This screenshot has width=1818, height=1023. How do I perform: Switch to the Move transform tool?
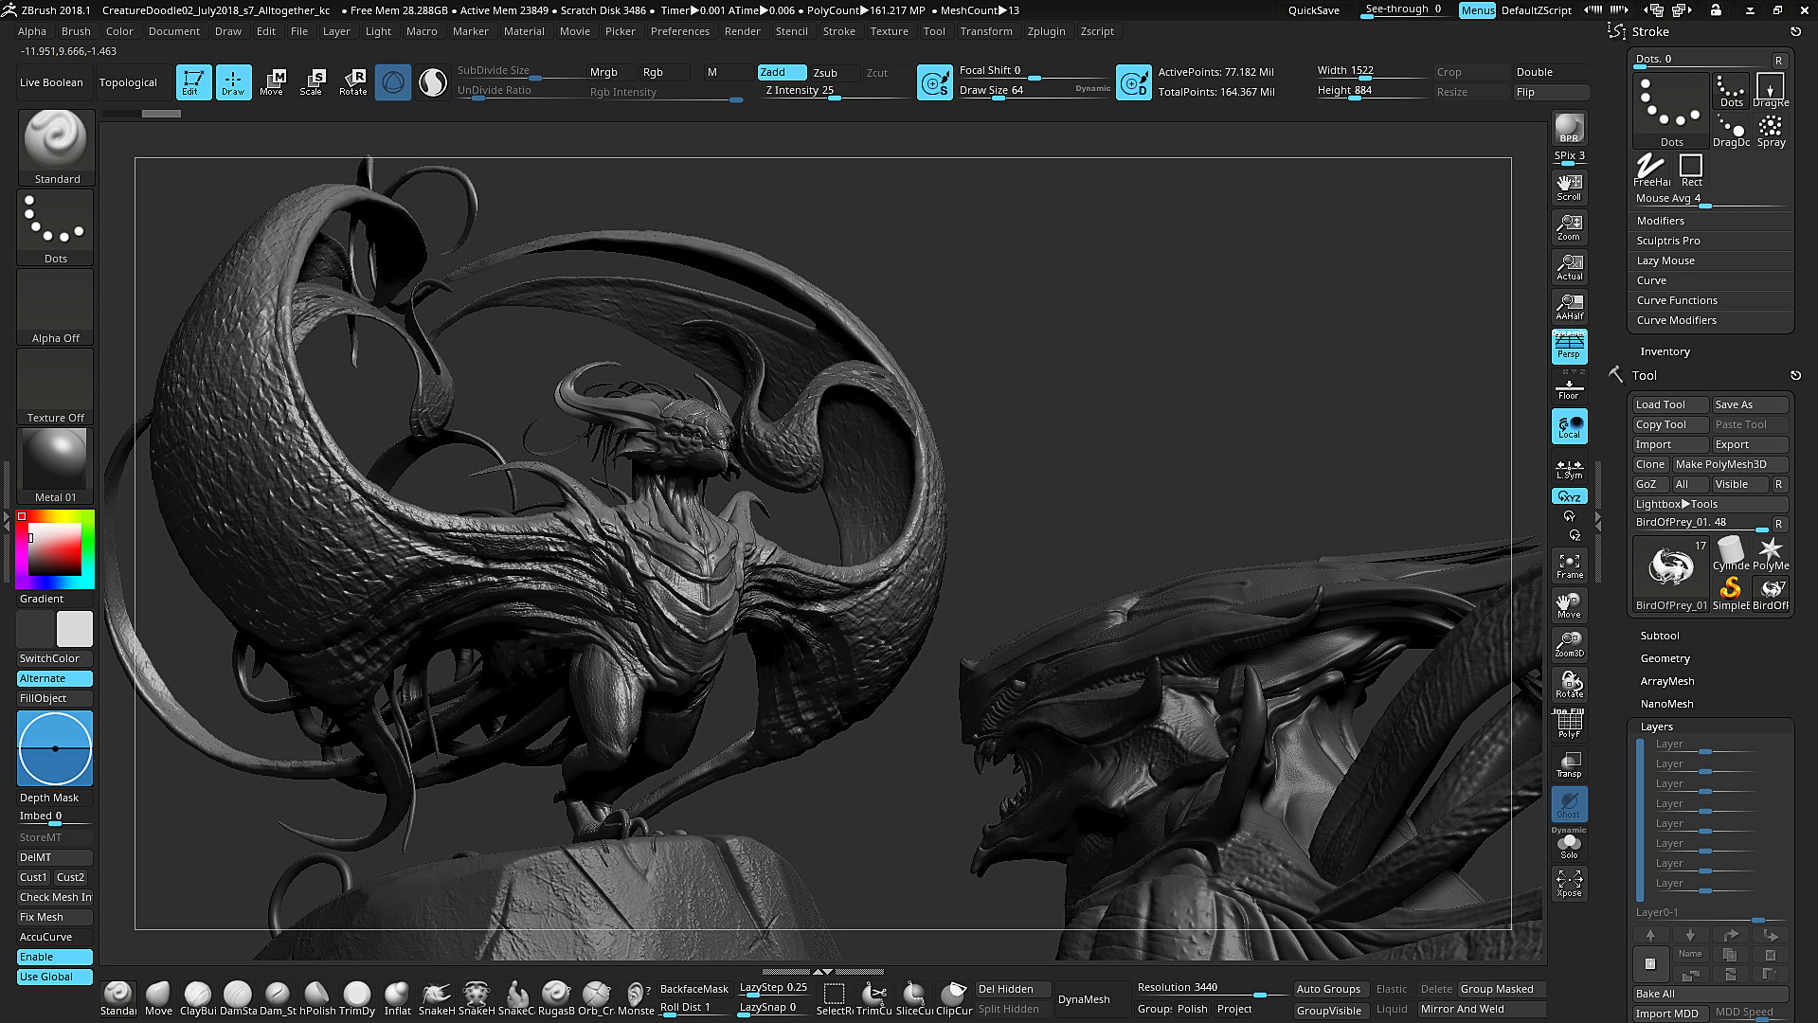point(273,82)
